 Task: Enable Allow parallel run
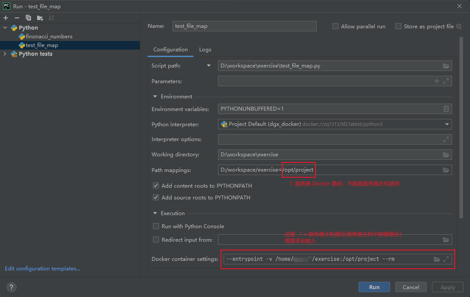pyautogui.click(x=335, y=26)
